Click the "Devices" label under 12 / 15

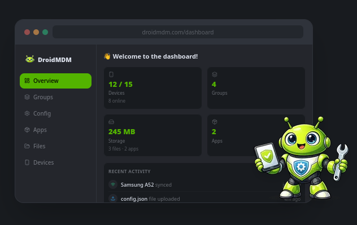(x=116, y=93)
